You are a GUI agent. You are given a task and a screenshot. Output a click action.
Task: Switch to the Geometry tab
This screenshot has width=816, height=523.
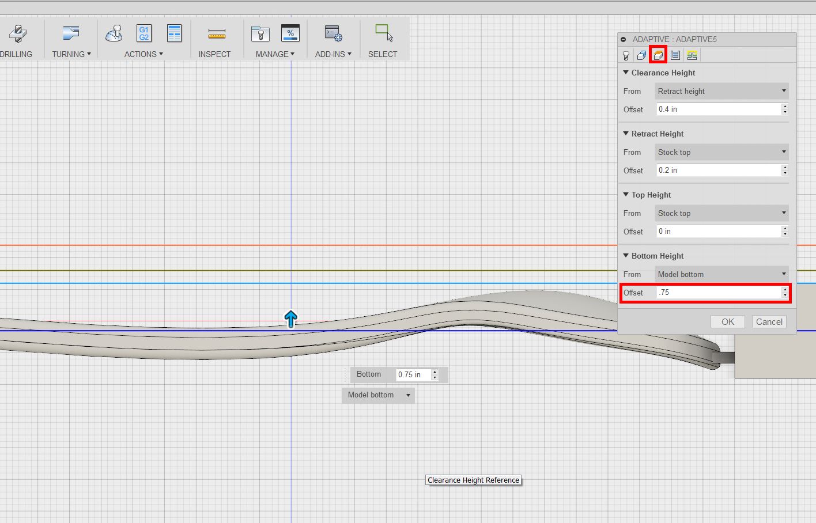641,55
